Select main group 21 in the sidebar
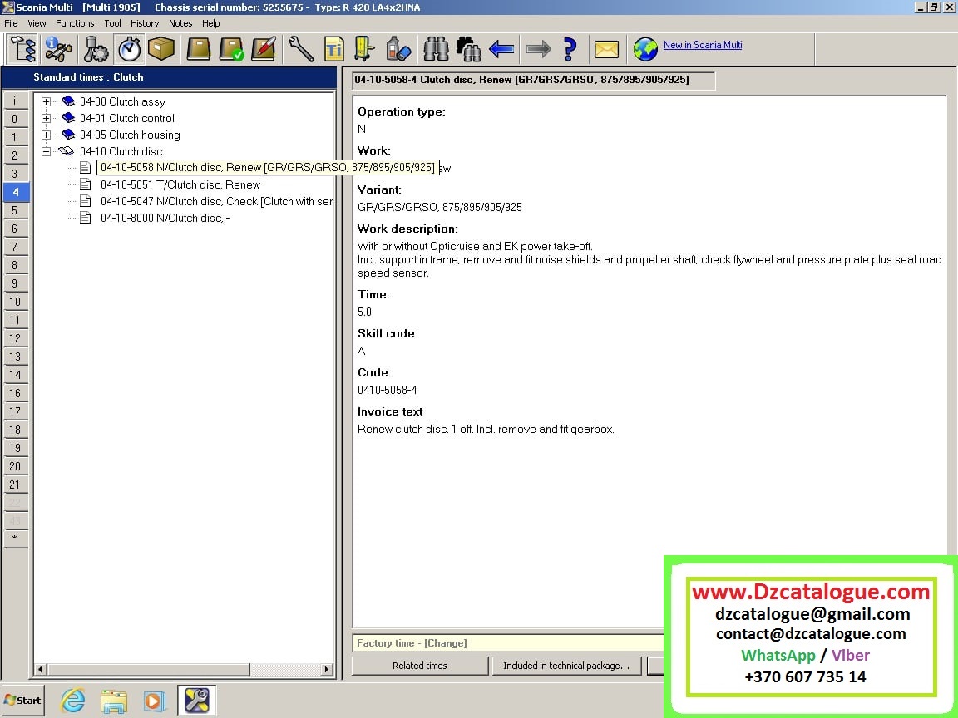 point(15,484)
